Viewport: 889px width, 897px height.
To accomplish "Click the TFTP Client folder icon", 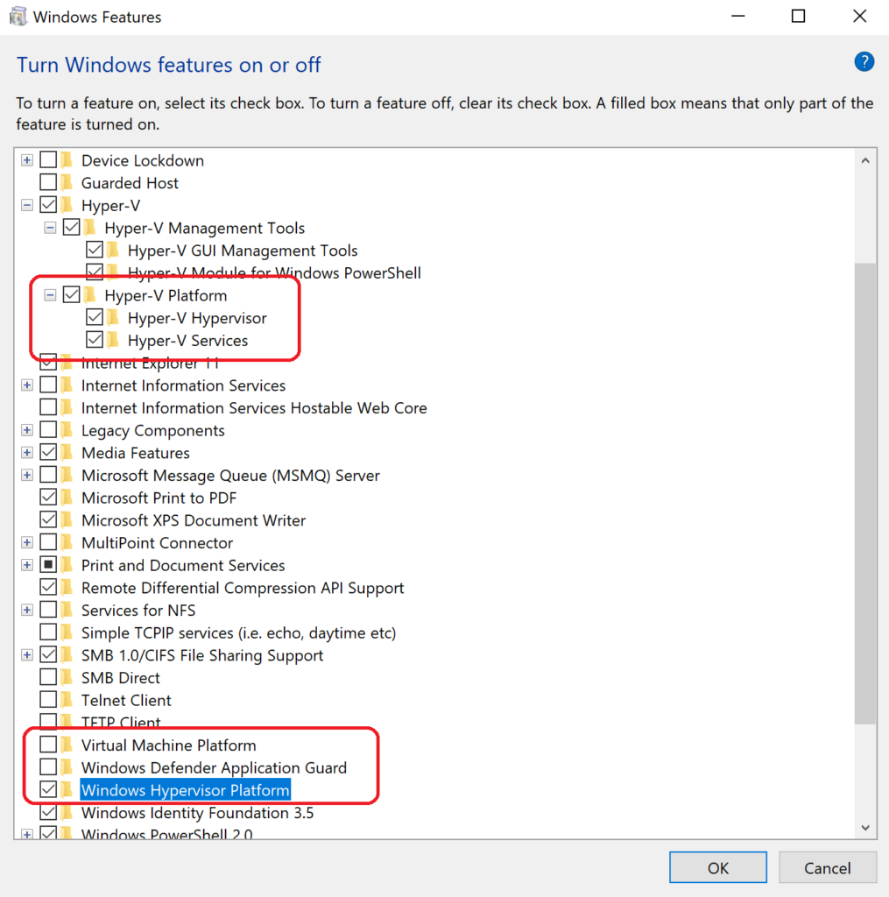I will [x=66, y=722].
